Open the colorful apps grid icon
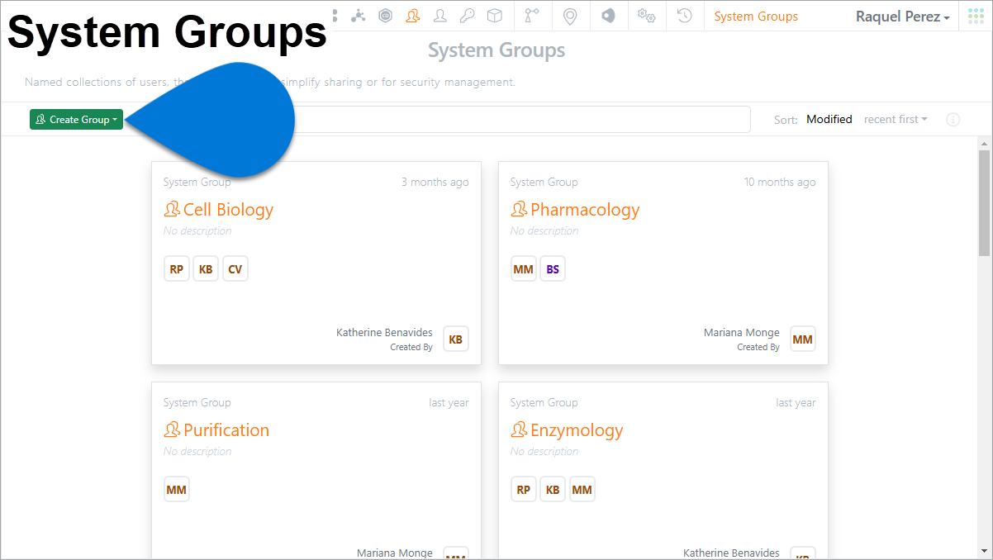993x560 pixels. 976,16
